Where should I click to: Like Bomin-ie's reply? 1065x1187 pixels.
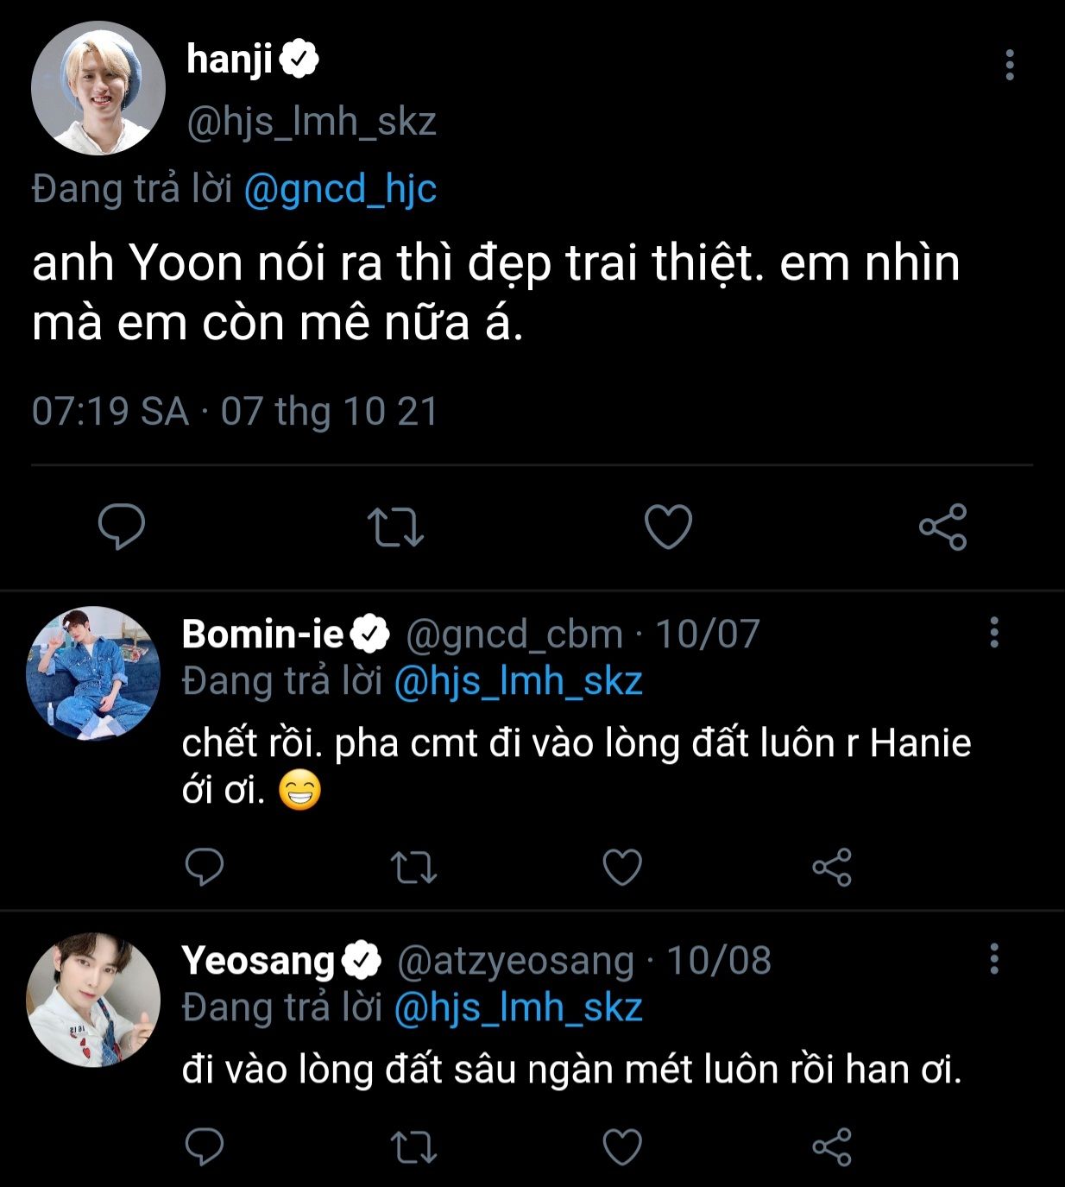622,868
